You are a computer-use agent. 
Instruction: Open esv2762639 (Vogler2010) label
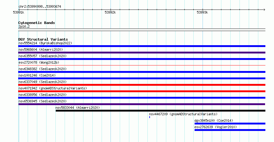pyautogui.click(x=216, y=127)
